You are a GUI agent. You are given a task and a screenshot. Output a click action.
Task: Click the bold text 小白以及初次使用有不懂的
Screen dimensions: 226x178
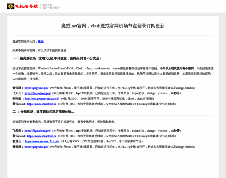tap(177, 68)
